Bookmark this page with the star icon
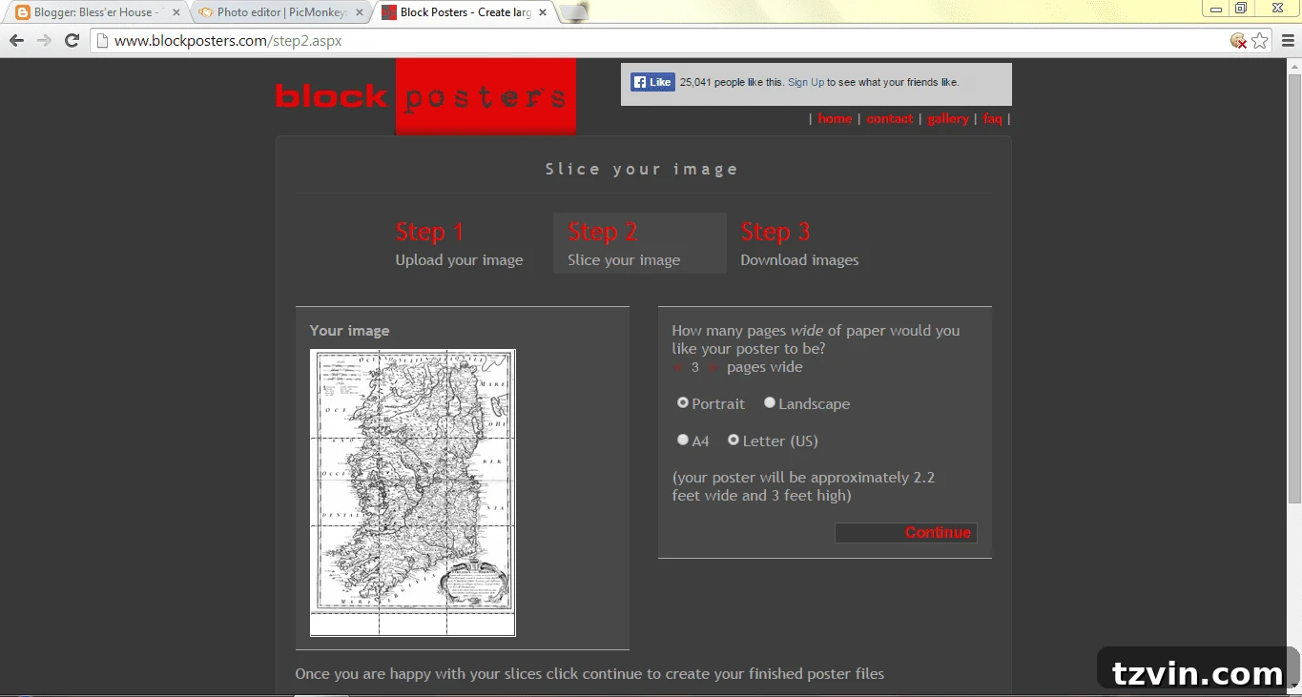 [x=1260, y=41]
